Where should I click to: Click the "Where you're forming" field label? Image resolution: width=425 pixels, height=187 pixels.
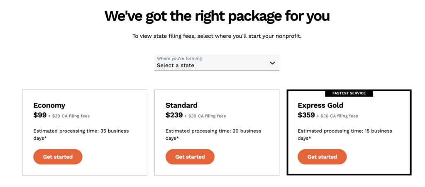179,58
